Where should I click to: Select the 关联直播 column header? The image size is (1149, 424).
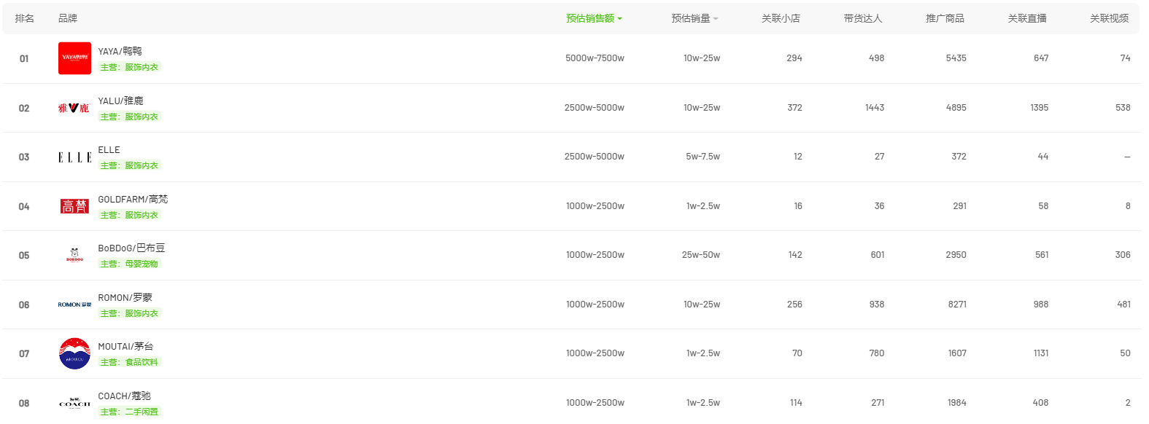pos(1027,18)
